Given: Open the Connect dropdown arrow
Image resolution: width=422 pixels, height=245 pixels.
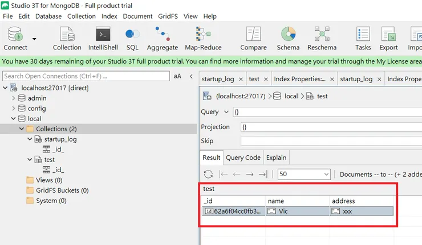Looking at the screenshot, I should pyautogui.click(x=34, y=39).
